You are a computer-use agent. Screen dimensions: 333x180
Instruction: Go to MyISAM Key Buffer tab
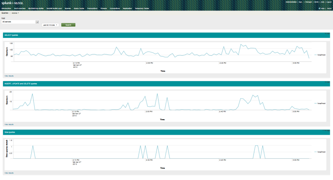point(36,8)
